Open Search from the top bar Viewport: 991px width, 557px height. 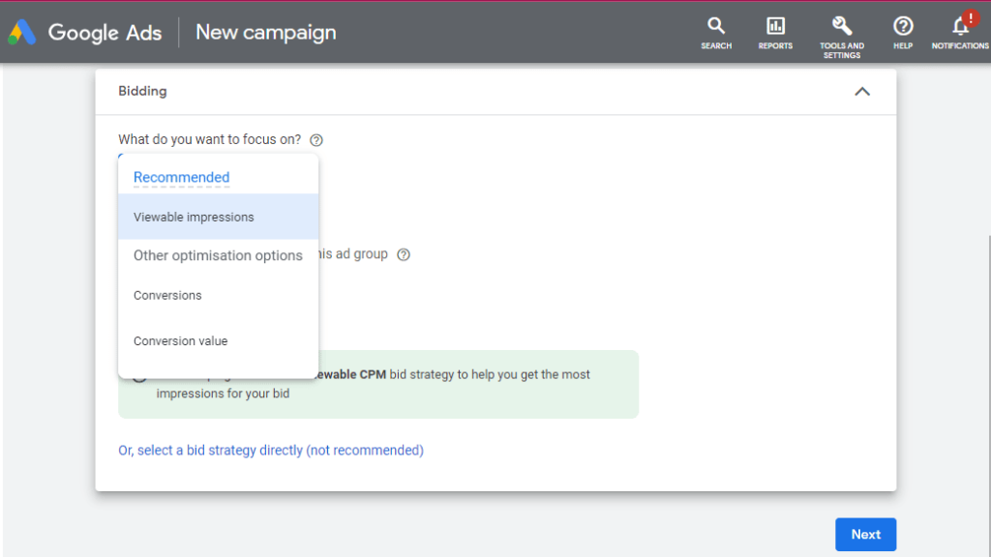[716, 32]
